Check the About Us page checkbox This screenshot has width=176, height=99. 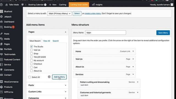[x=31, y=71]
